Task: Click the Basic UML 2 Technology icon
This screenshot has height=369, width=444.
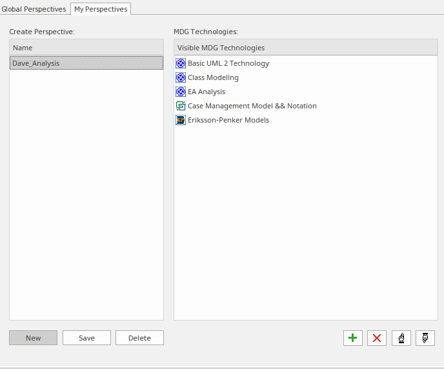Action: (181, 63)
